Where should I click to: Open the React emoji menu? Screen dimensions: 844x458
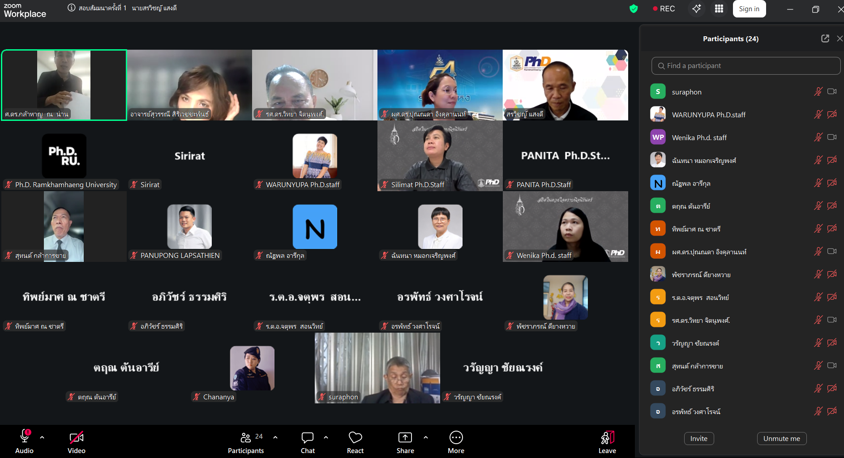[355, 442]
